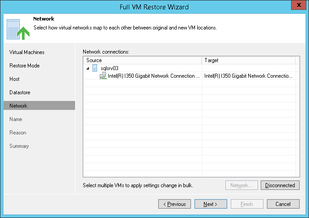309x218 pixels.
Task: Sort by the Target column header
Action: tap(248, 60)
